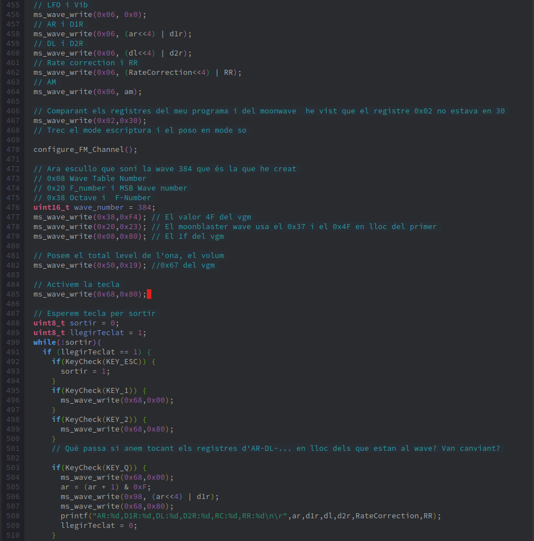Click the '// Rate correction i RR' comment
Screen dimensions: 534x541
86,63
